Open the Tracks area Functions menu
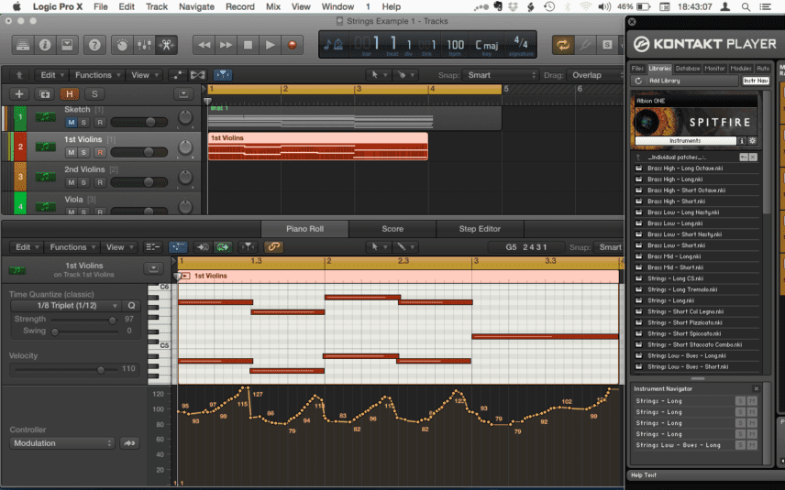 click(x=97, y=75)
